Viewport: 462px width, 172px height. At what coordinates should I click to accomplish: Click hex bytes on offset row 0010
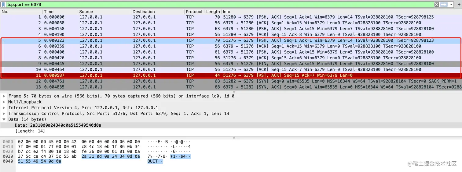click(x=79, y=147)
